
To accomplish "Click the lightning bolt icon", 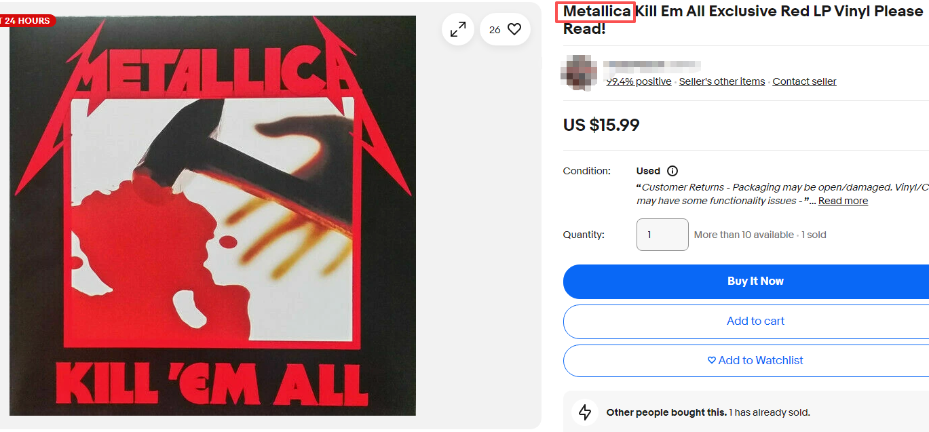I will [x=585, y=412].
